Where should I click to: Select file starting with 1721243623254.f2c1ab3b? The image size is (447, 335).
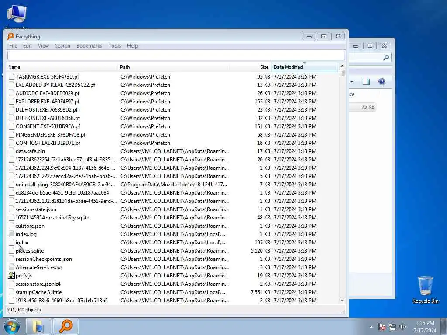coord(66,160)
